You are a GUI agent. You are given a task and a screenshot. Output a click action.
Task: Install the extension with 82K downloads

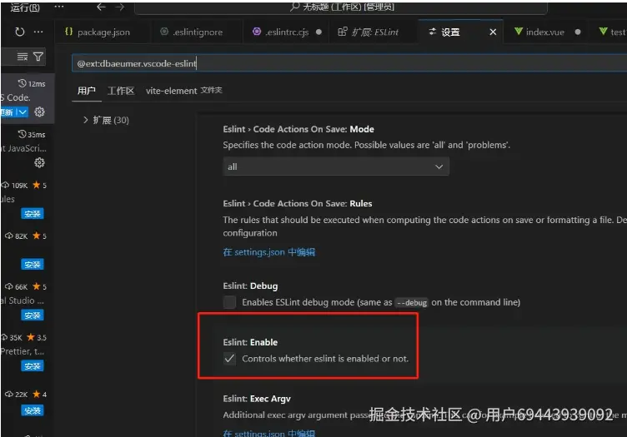click(32, 265)
